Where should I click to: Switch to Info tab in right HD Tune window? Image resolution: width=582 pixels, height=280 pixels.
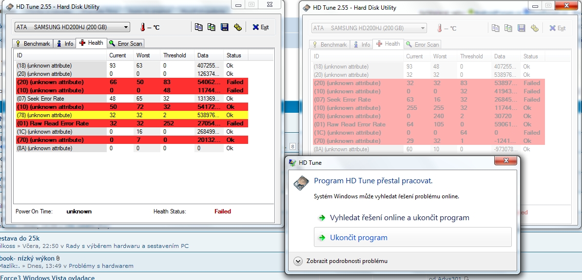tap(362, 45)
